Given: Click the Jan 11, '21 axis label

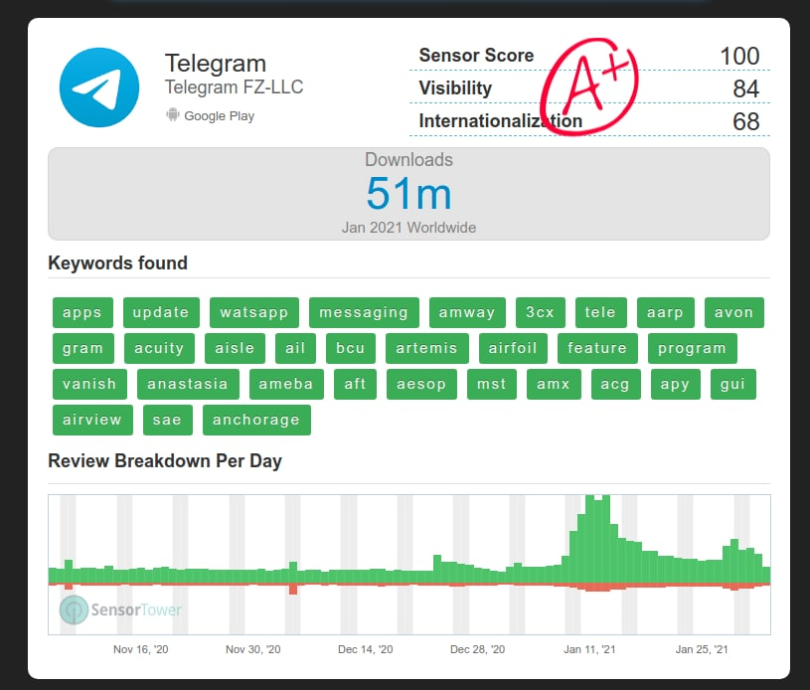Looking at the screenshot, I should 589,649.
